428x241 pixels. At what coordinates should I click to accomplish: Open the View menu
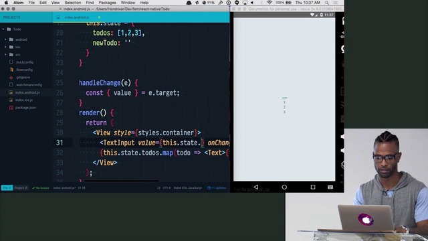coord(56,3)
